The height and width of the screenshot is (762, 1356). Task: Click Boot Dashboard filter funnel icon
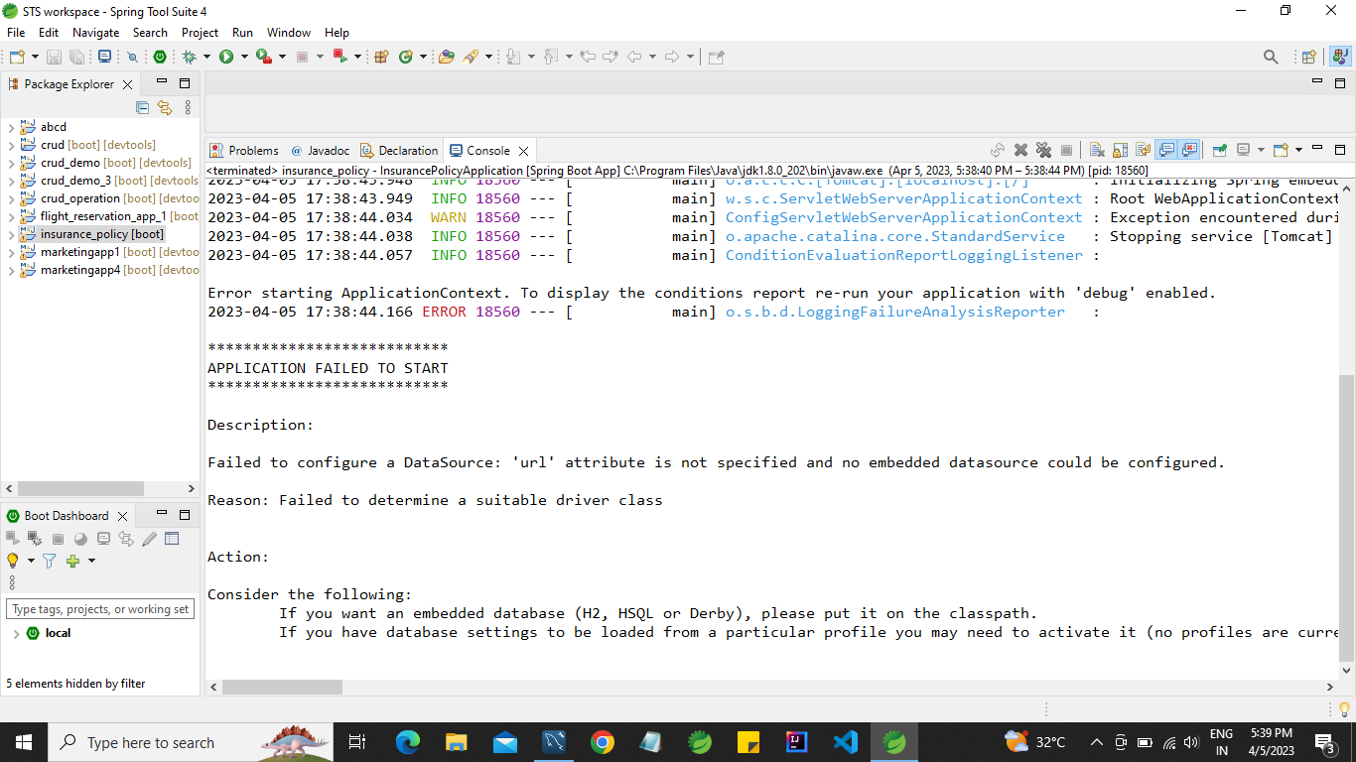click(49, 561)
